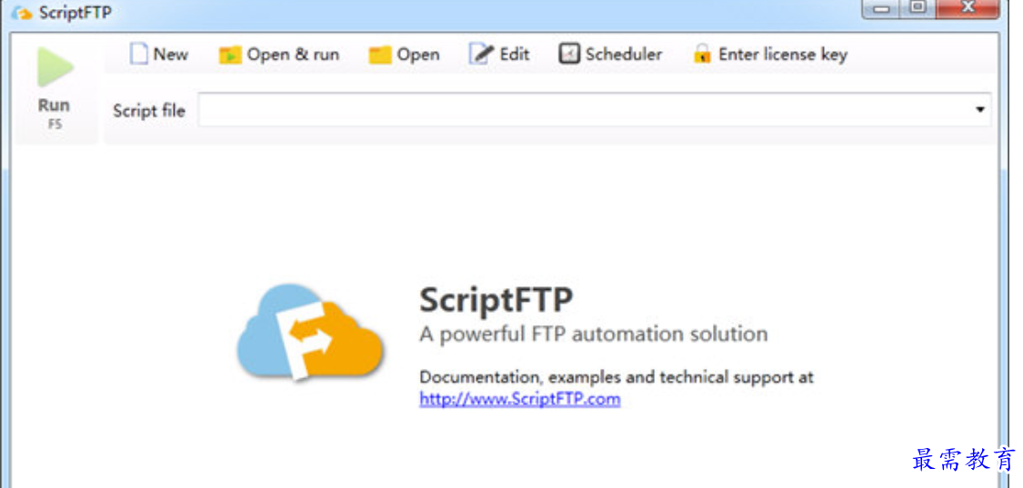This screenshot has width=1023, height=488.
Task: Maximize the ScriptFTP window
Action: (x=918, y=8)
